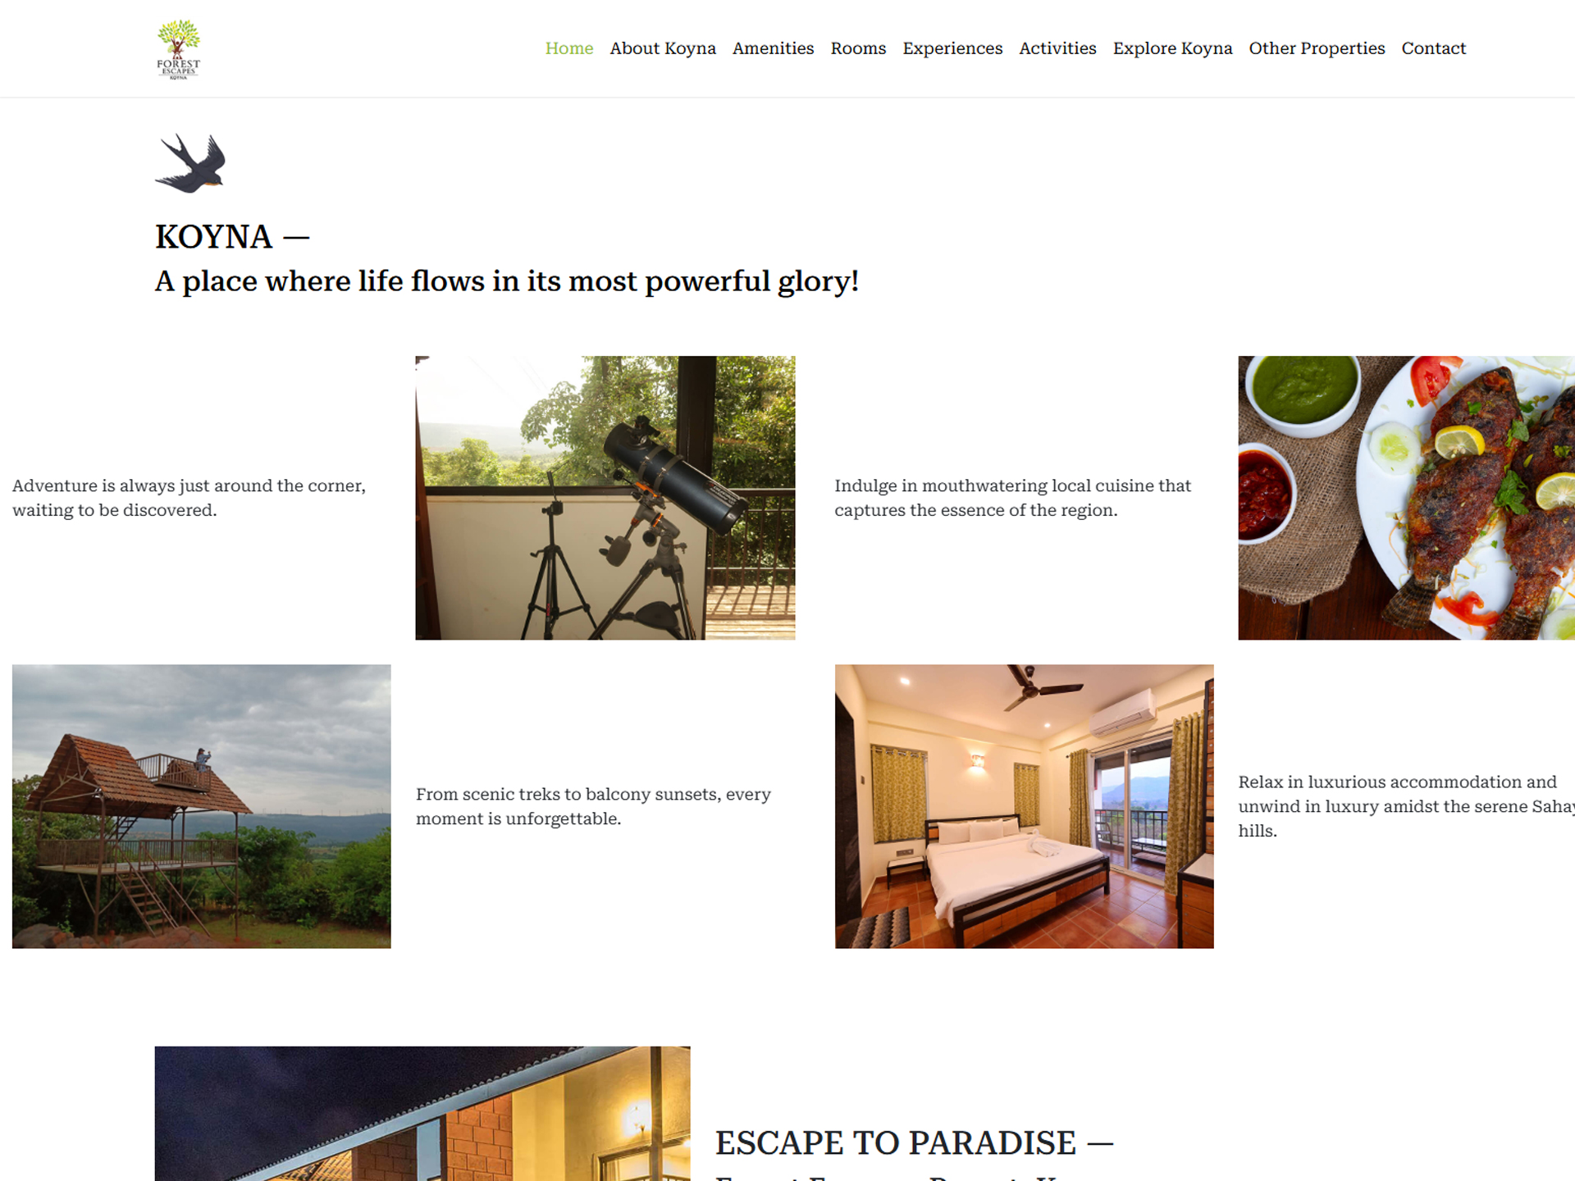
Task: Click the night-time resort building image
Action: (x=422, y=1113)
